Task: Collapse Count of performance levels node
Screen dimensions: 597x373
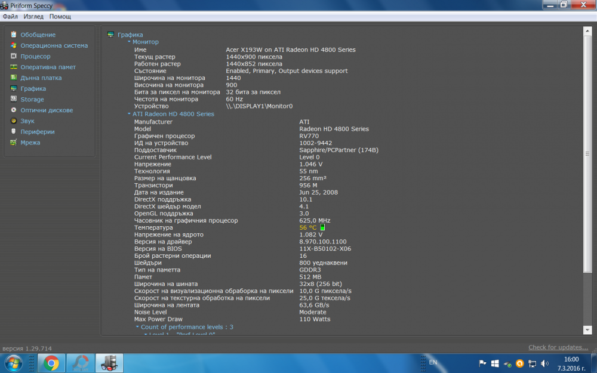Action: pyautogui.click(x=137, y=326)
